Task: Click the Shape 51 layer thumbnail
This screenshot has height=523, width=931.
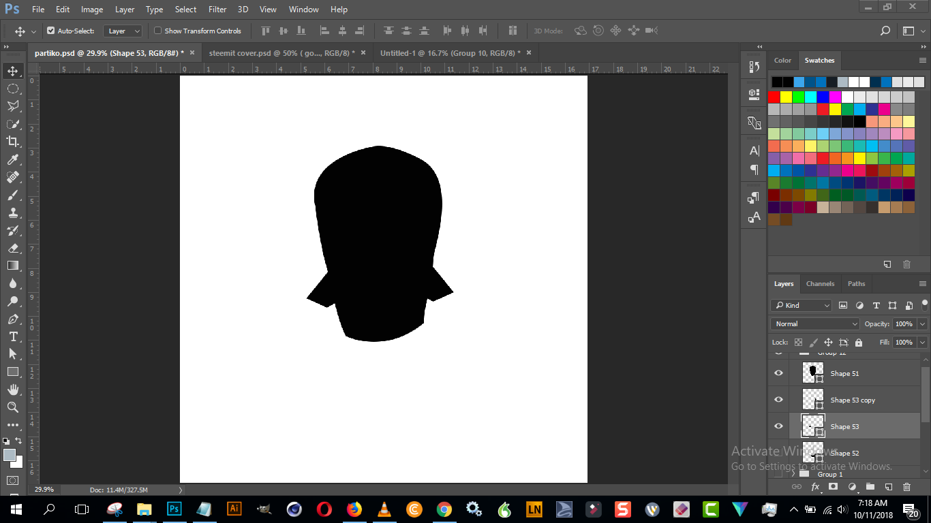Action: (813, 373)
